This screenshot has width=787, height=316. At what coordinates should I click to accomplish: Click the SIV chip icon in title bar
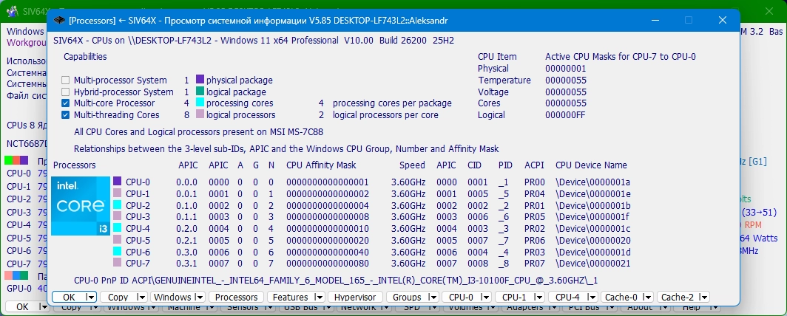(x=60, y=21)
